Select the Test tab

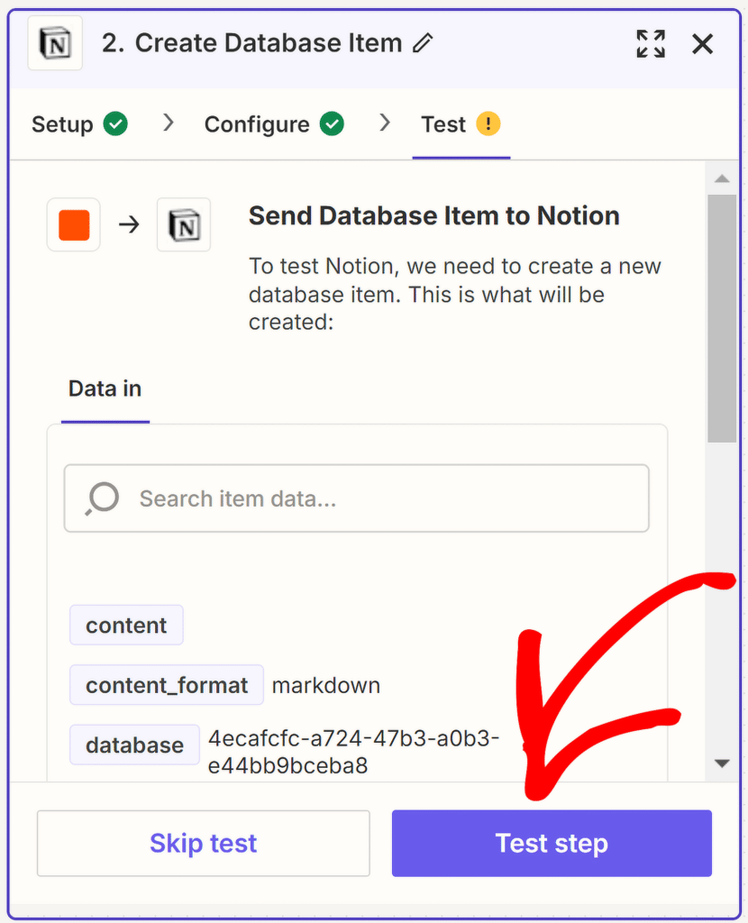click(443, 124)
